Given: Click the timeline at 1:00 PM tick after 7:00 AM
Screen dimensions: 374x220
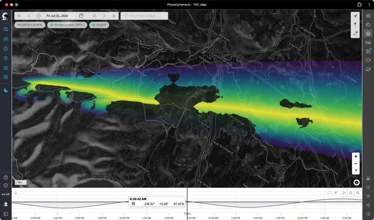Looking at the screenshot, I should [236, 218].
